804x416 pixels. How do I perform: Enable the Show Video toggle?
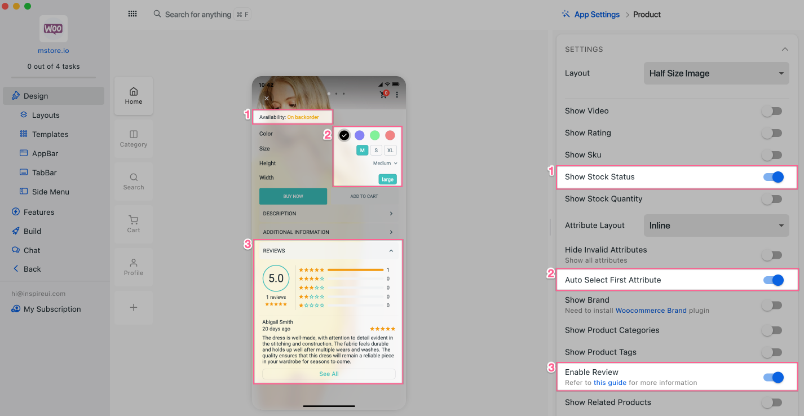tap(772, 111)
